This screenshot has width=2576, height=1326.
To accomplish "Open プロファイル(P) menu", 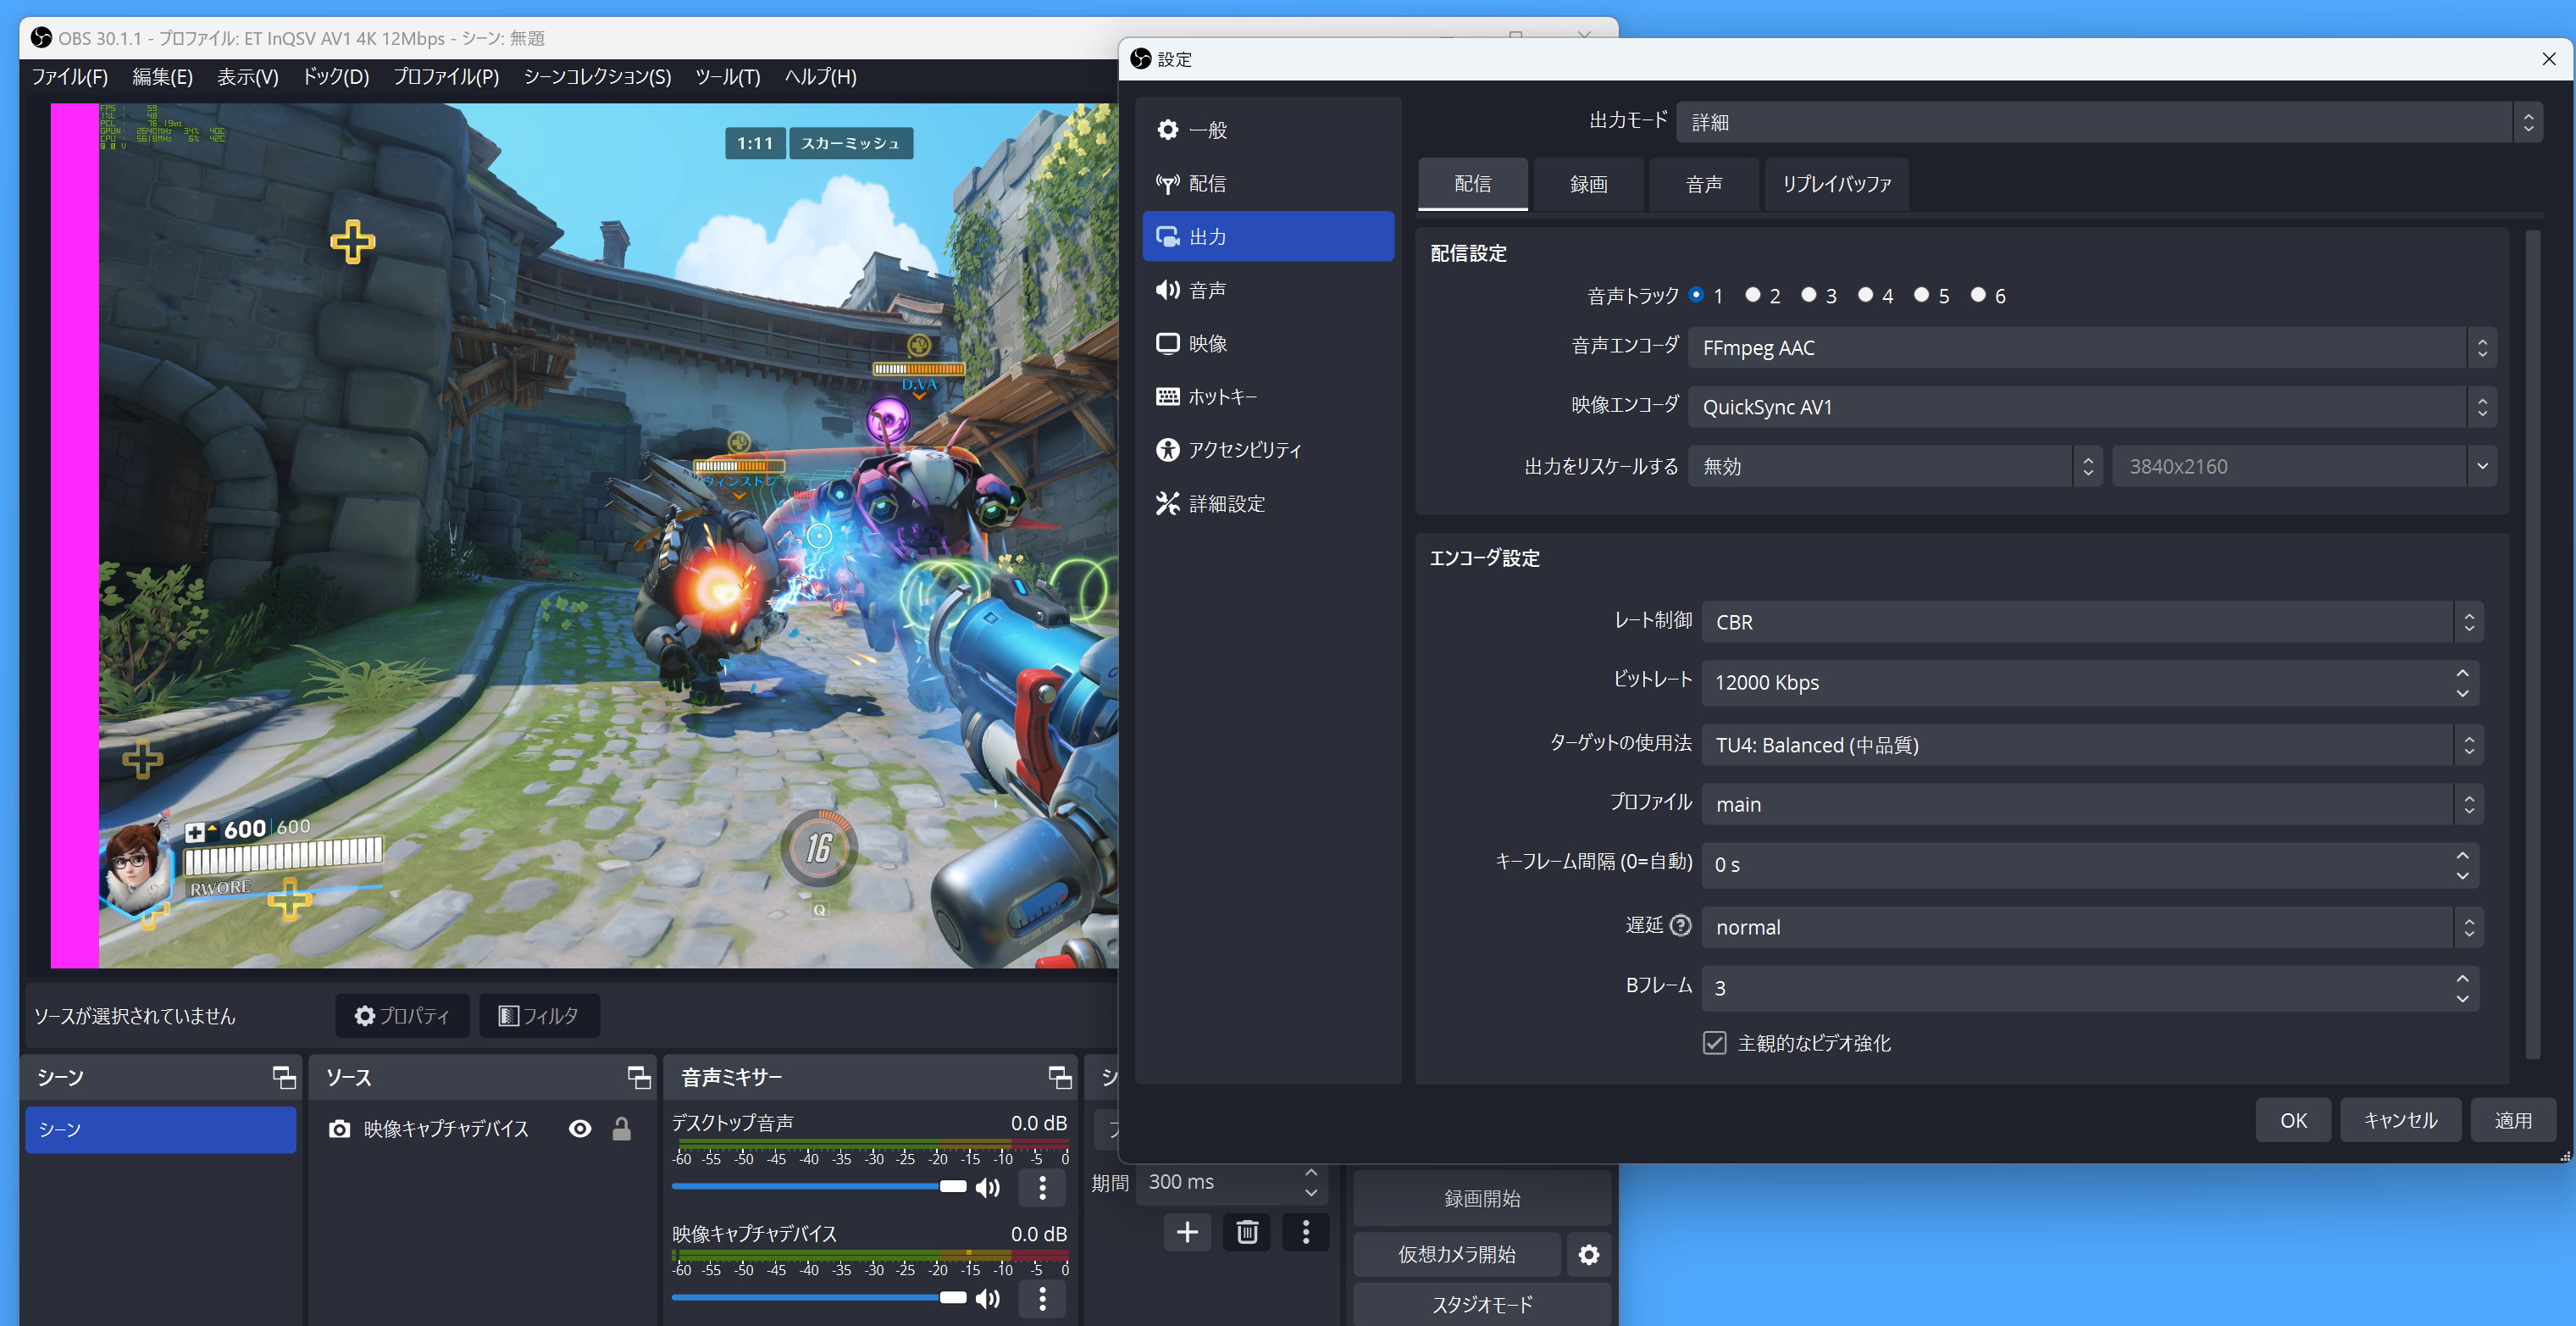I will click(446, 77).
